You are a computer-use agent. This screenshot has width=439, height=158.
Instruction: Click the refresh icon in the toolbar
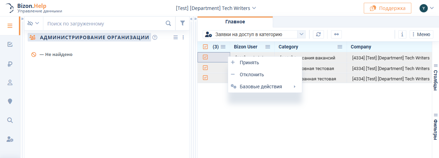coord(318,34)
